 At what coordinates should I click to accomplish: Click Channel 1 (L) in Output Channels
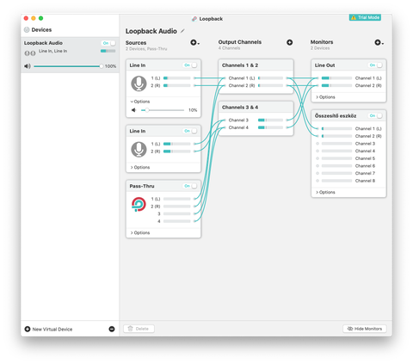coord(242,78)
